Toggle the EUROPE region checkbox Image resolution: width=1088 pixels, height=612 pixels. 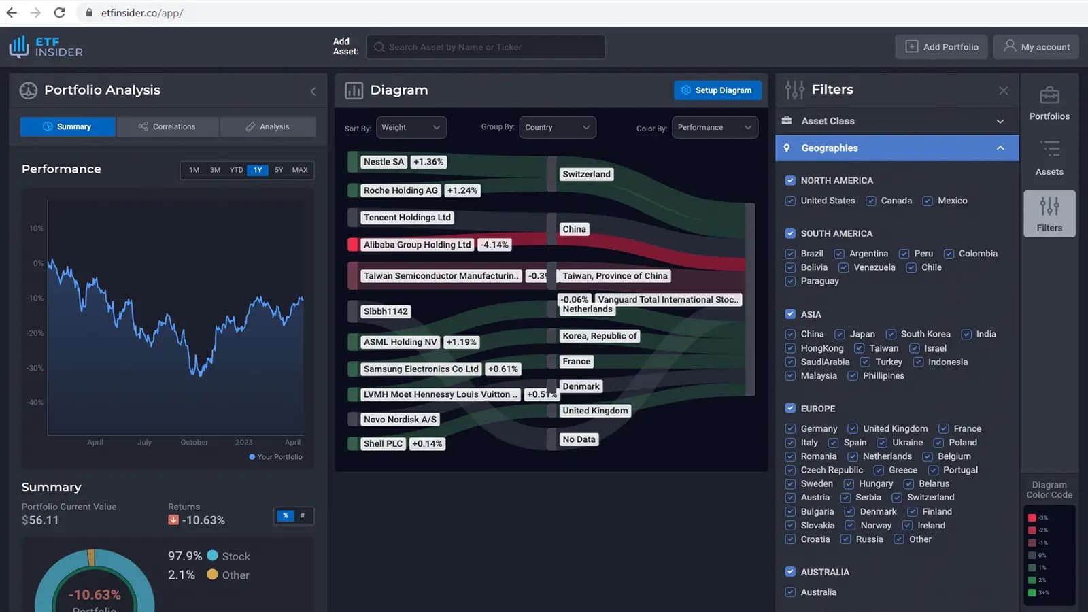(x=790, y=409)
